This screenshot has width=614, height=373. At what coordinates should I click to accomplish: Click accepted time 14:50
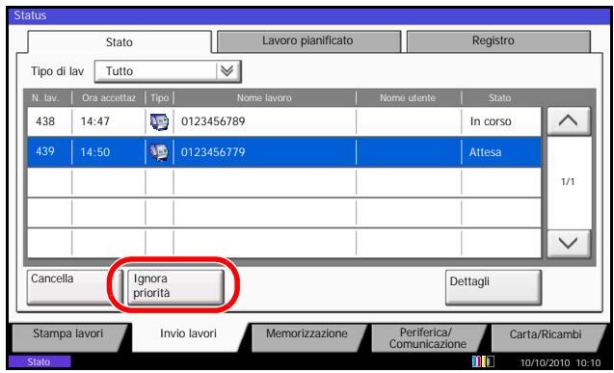click(94, 152)
